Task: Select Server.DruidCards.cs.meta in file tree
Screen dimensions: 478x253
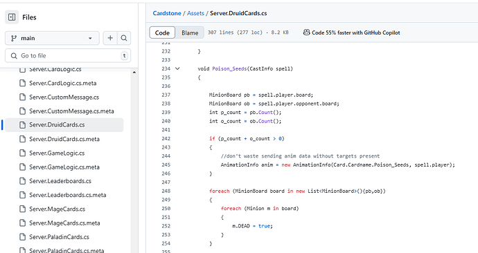Action: pyautogui.click(x=64, y=139)
